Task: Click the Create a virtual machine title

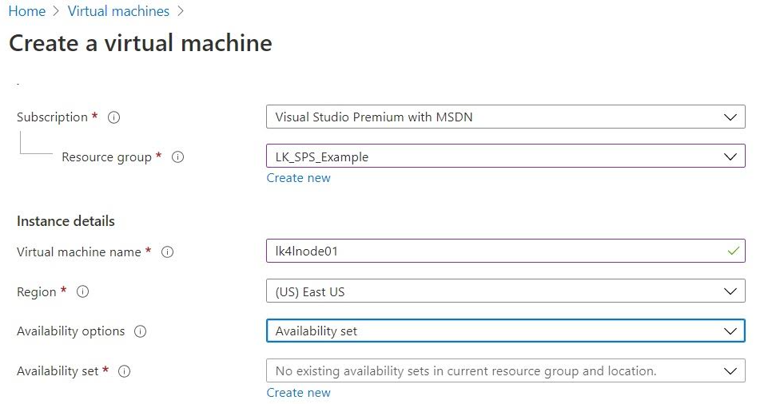Action: point(141,43)
